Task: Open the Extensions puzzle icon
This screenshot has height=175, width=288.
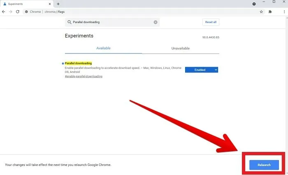Action: [270, 12]
